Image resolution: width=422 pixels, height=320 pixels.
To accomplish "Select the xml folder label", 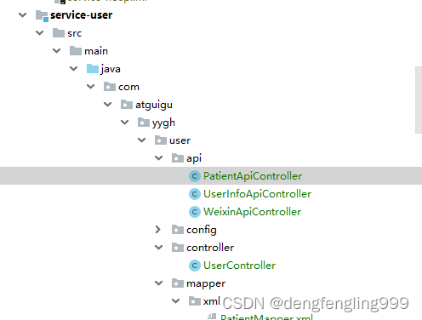I will [x=212, y=301].
